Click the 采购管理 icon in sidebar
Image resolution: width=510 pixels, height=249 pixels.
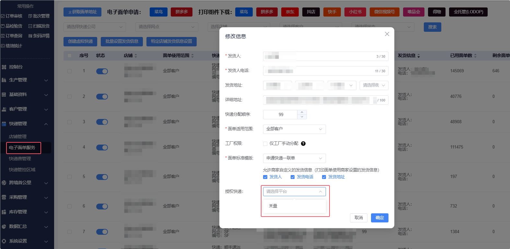point(4,197)
